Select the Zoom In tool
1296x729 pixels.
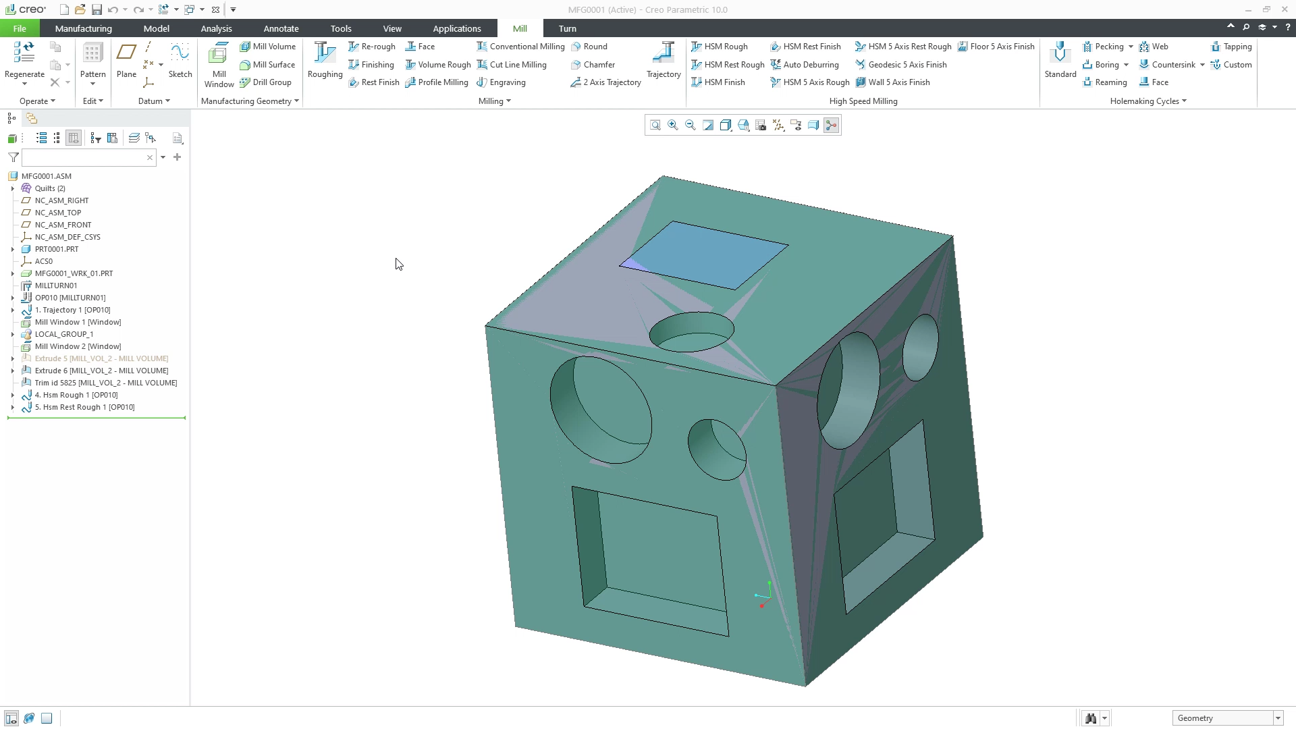pyautogui.click(x=672, y=125)
